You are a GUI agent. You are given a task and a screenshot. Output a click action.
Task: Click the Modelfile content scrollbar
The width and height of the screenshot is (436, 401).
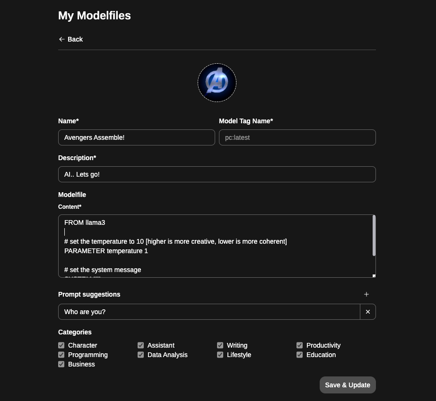click(x=374, y=236)
